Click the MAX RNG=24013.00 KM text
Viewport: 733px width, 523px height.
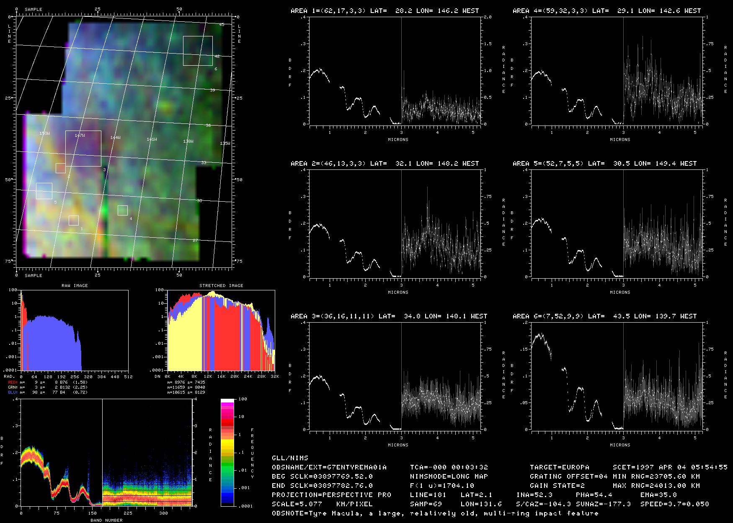(x=656, y=486)
